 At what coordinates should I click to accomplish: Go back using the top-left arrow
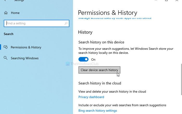pos(5,1)
